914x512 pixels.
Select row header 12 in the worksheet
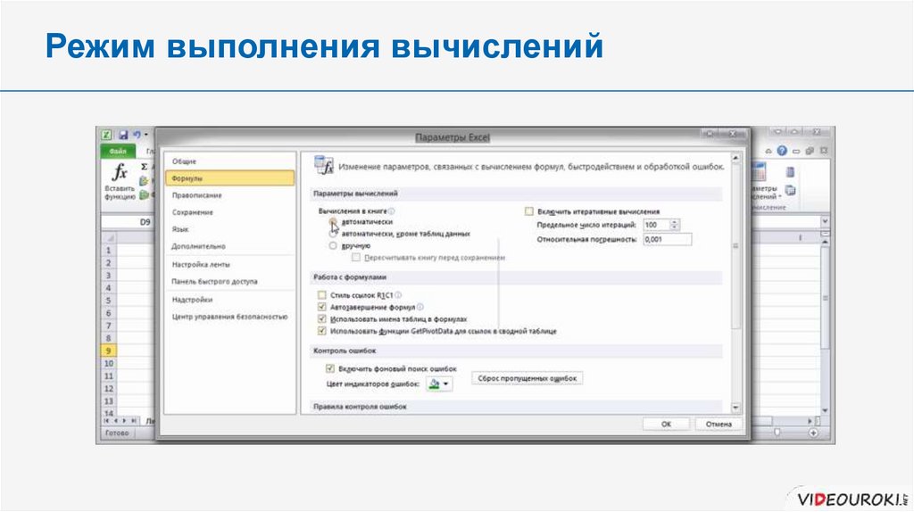click(108, 389)
